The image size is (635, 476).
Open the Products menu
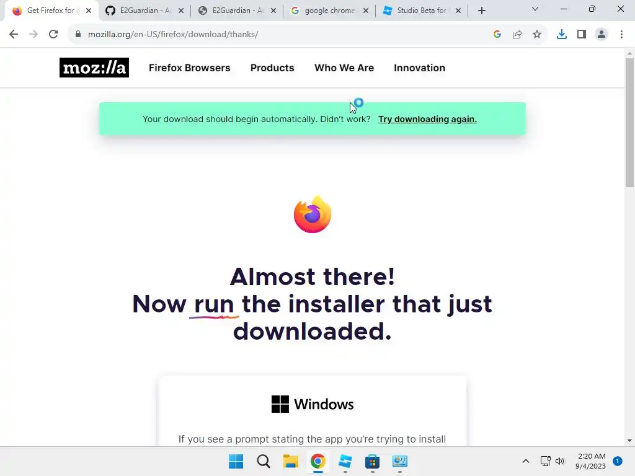(272, 68)
